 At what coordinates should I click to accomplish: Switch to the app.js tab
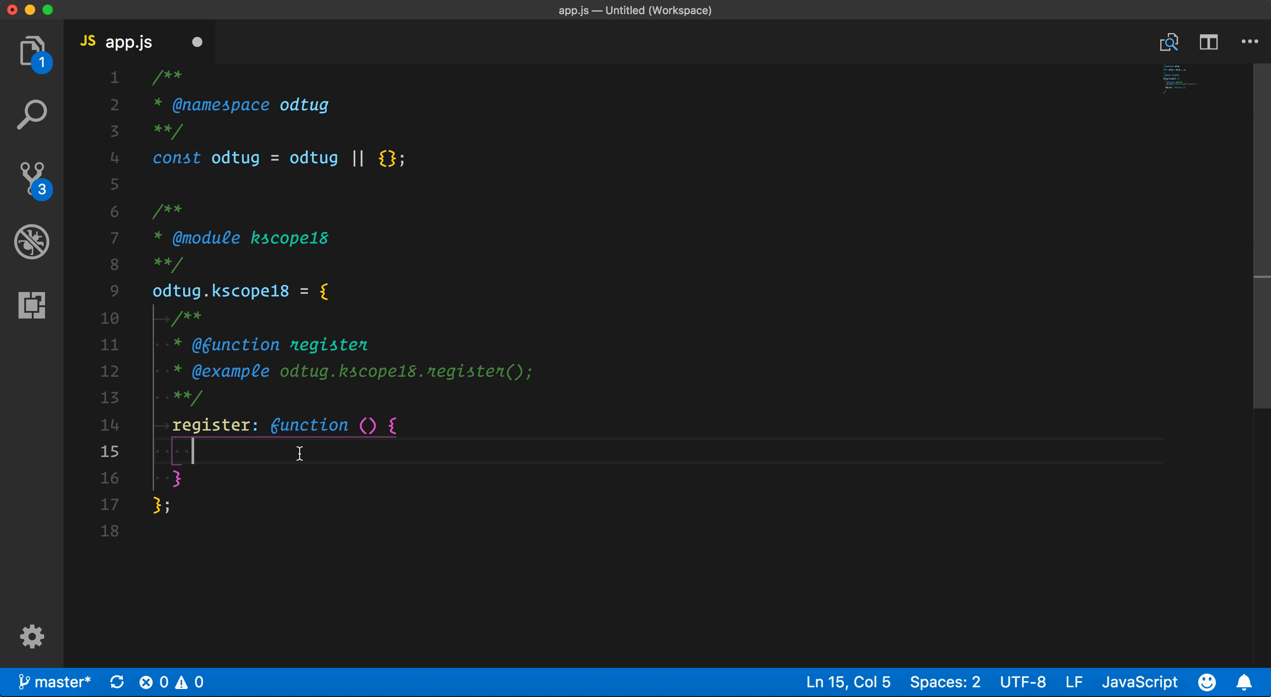pos(128,42)
